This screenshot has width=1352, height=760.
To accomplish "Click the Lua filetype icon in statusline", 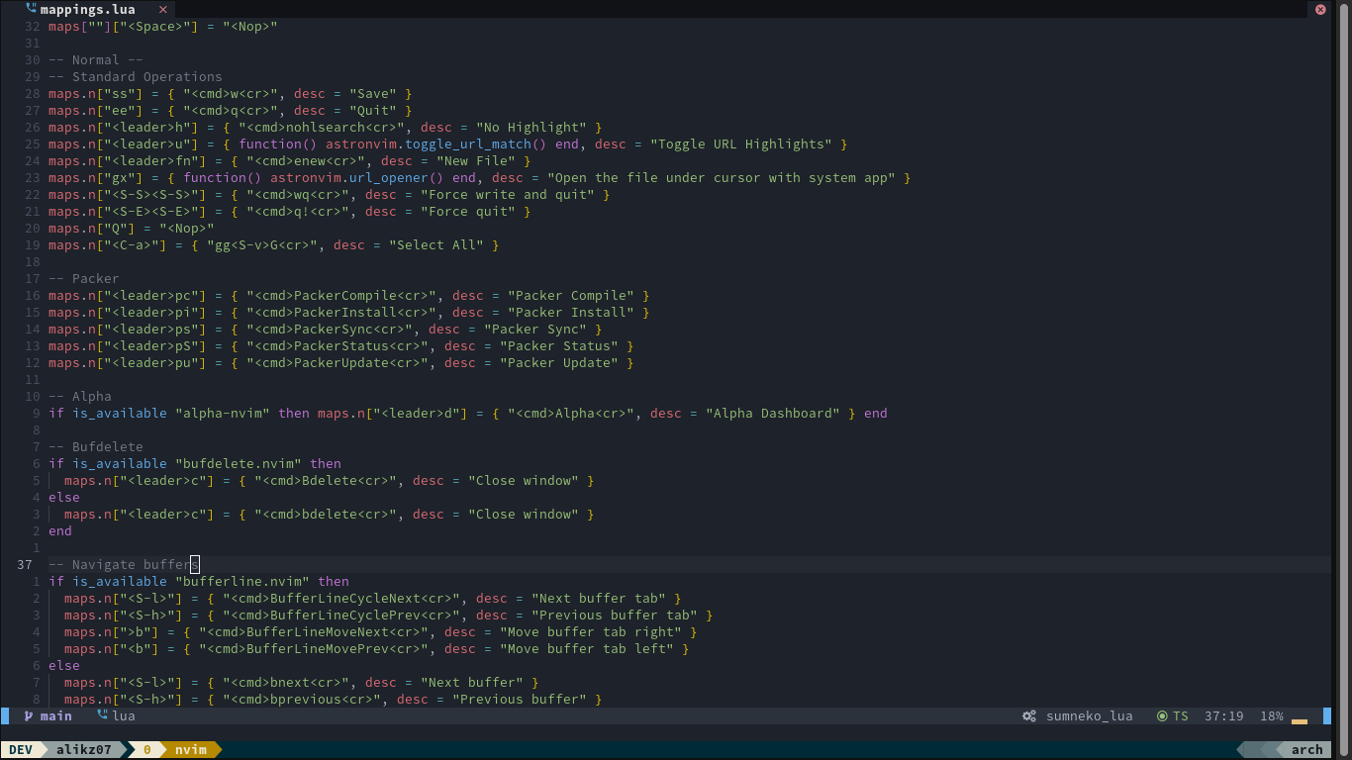I will click(102, 715).
